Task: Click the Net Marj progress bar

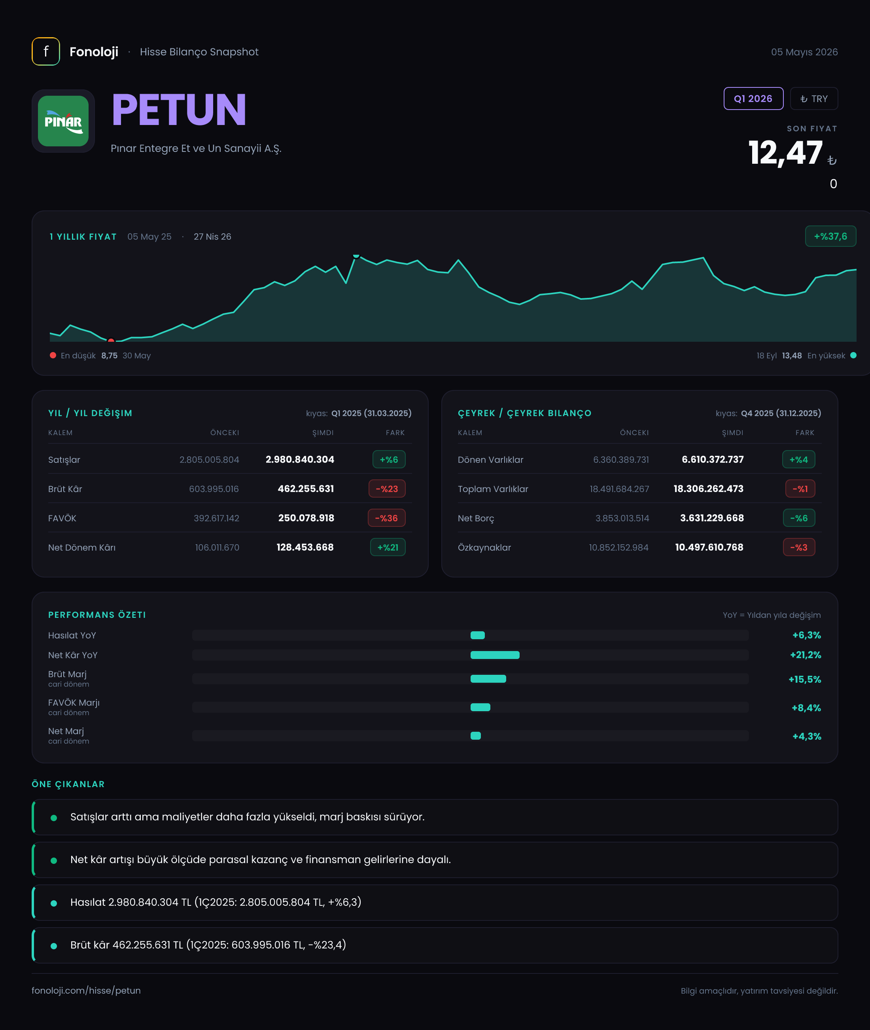Action: 471,735
